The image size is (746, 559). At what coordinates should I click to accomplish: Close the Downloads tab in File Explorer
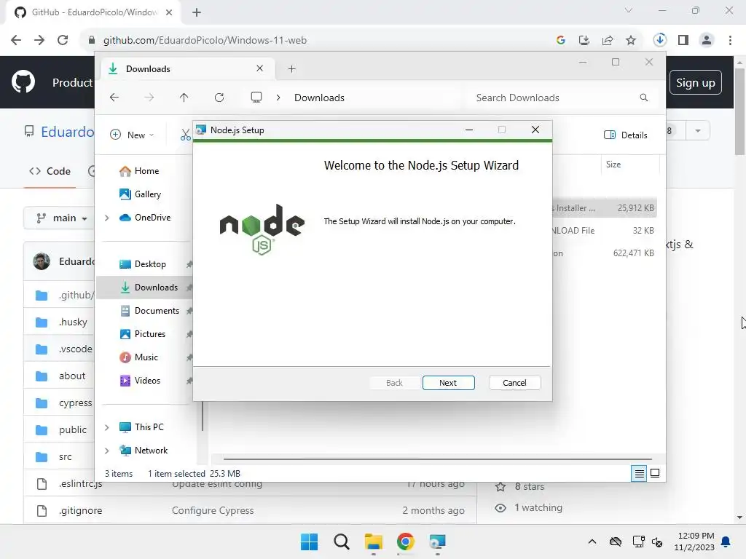pyautogui.click(x=260, y=68)
